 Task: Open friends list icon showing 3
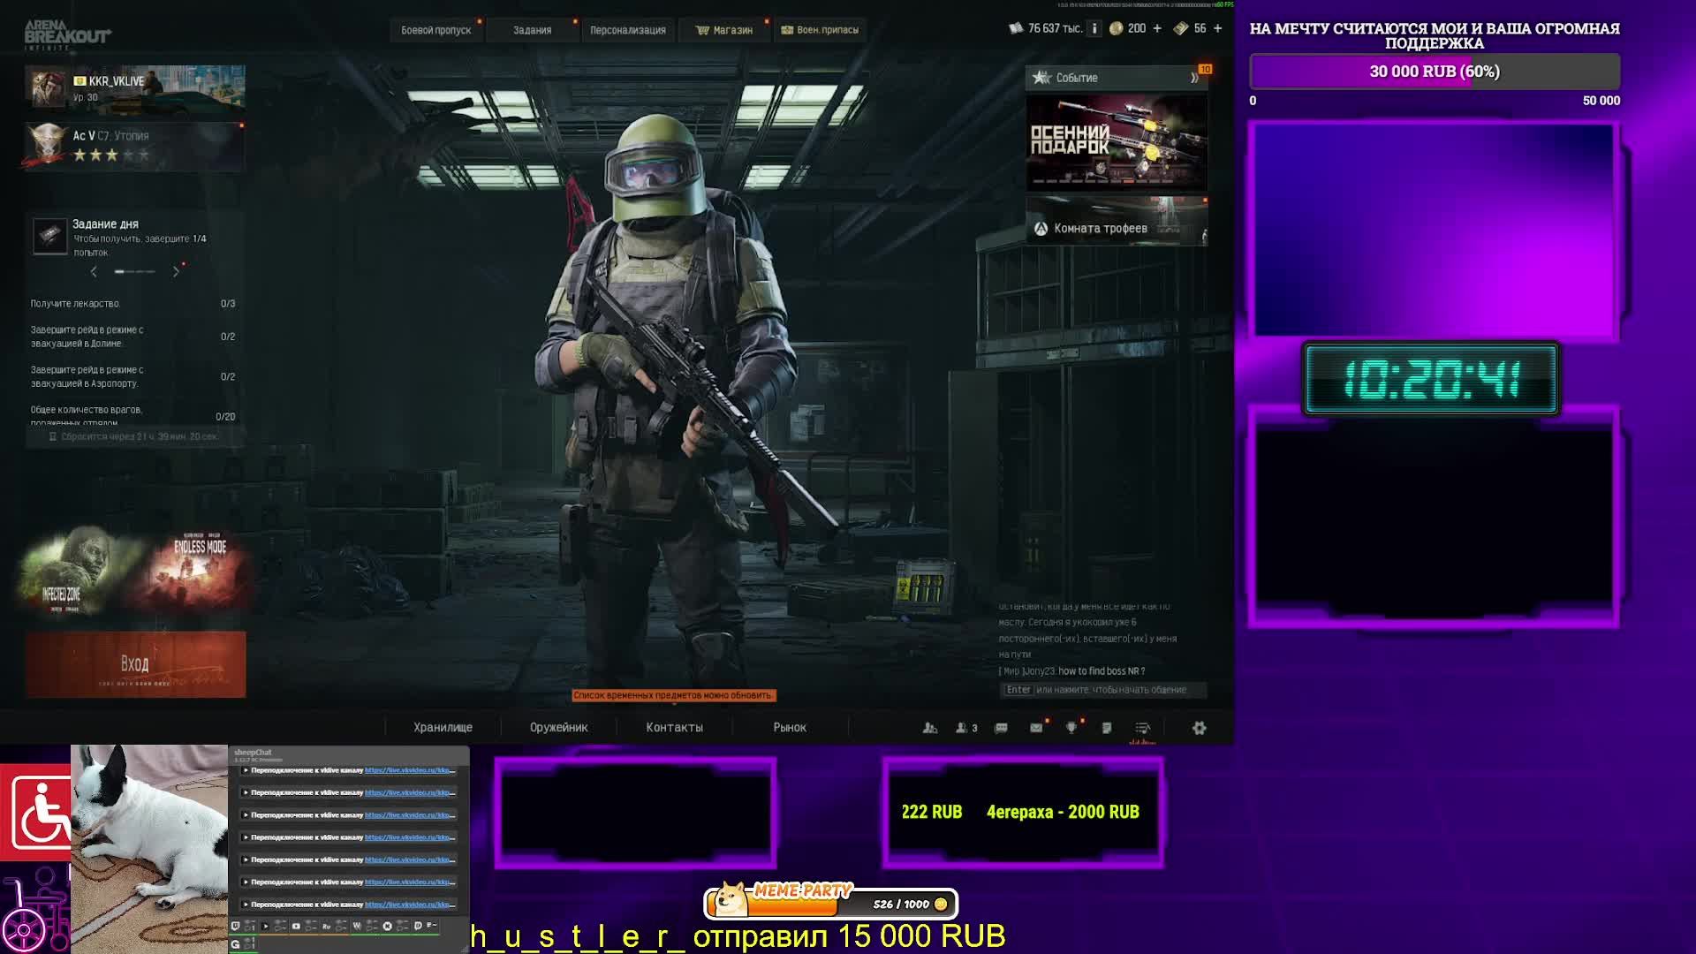pos(966,728)
